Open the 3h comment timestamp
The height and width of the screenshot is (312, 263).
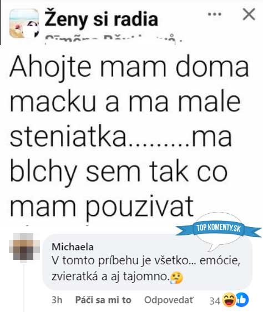click(57, 300)
